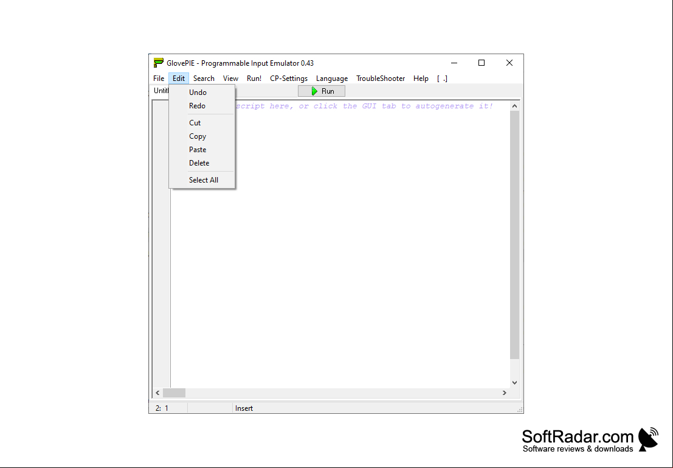Screen dimensions: 673x468
Task: Open the View menu
Action: click(x=230, y=79)
